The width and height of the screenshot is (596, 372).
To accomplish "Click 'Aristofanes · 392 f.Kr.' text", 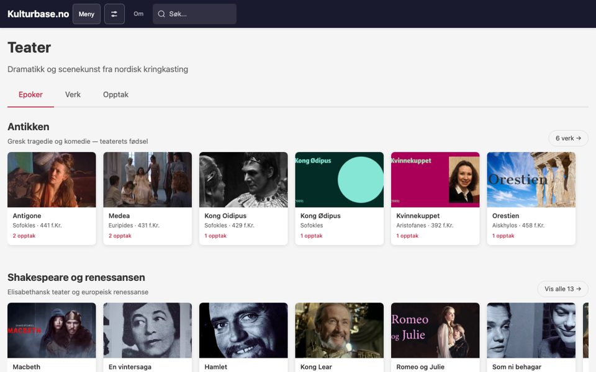I will 425,226.
